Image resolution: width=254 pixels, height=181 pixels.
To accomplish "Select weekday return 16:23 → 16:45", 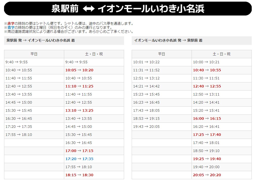I will point(146,102).
